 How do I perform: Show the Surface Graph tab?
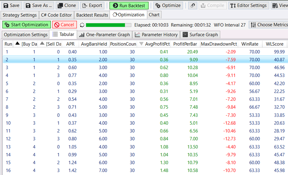(x=200, y=35)
